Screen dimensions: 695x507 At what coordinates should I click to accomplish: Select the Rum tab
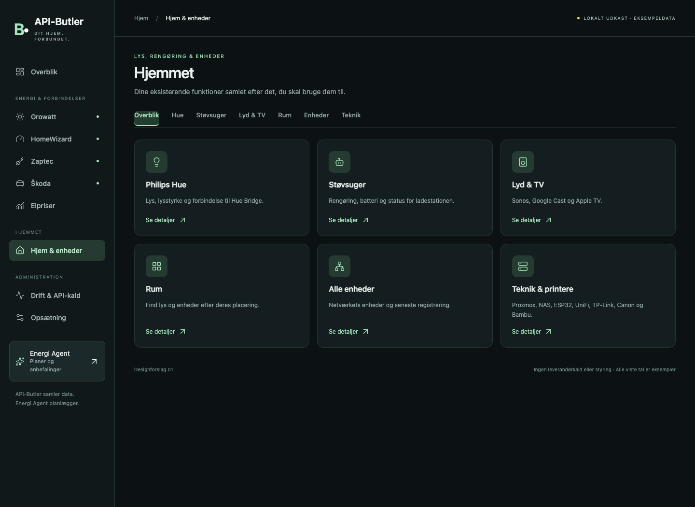(x=285, y=115)
